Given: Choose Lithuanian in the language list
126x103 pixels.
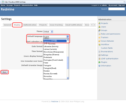Looking at the screenshot, I should pyautogui.click(x=55, y=46).
